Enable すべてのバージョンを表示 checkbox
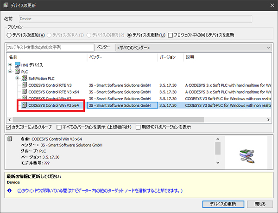The height and width of the screenshot is (213, 278). pyautogui.click(x=59, y=127)
